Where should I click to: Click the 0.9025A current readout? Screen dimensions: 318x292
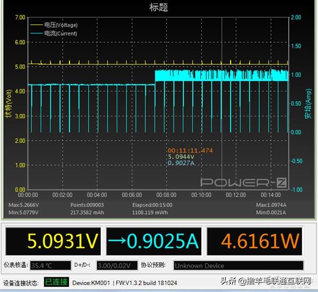pos(154,241)
